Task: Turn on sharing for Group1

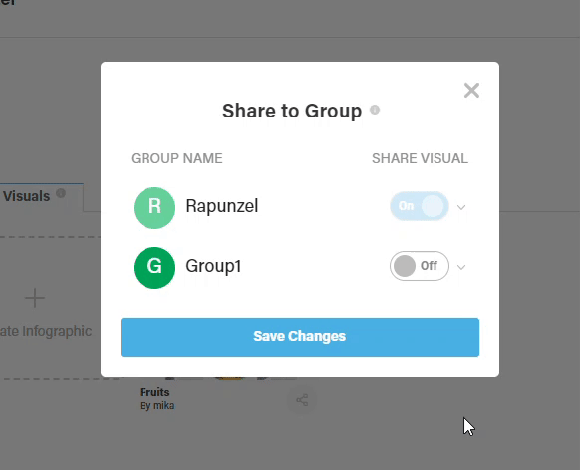Action: [420, 266]
